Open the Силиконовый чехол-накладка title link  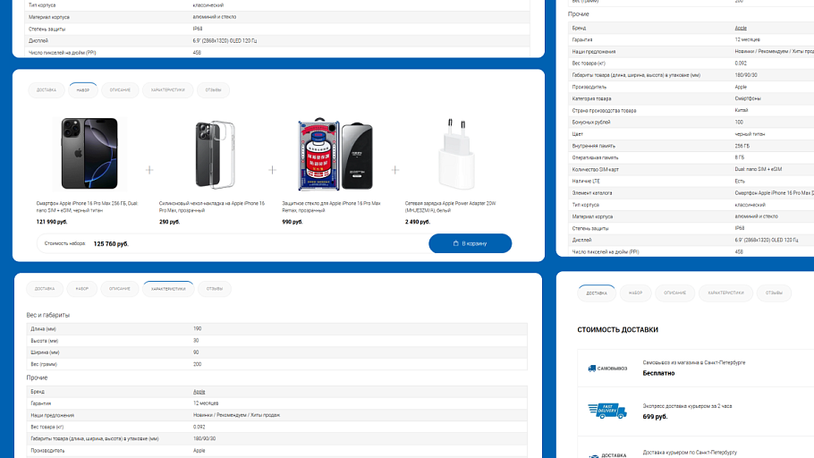[212, 206]
